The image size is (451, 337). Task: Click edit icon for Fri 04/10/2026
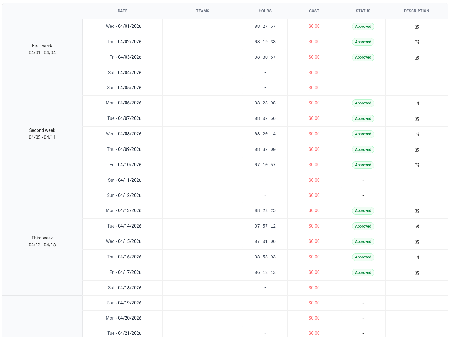pos(416,165)
